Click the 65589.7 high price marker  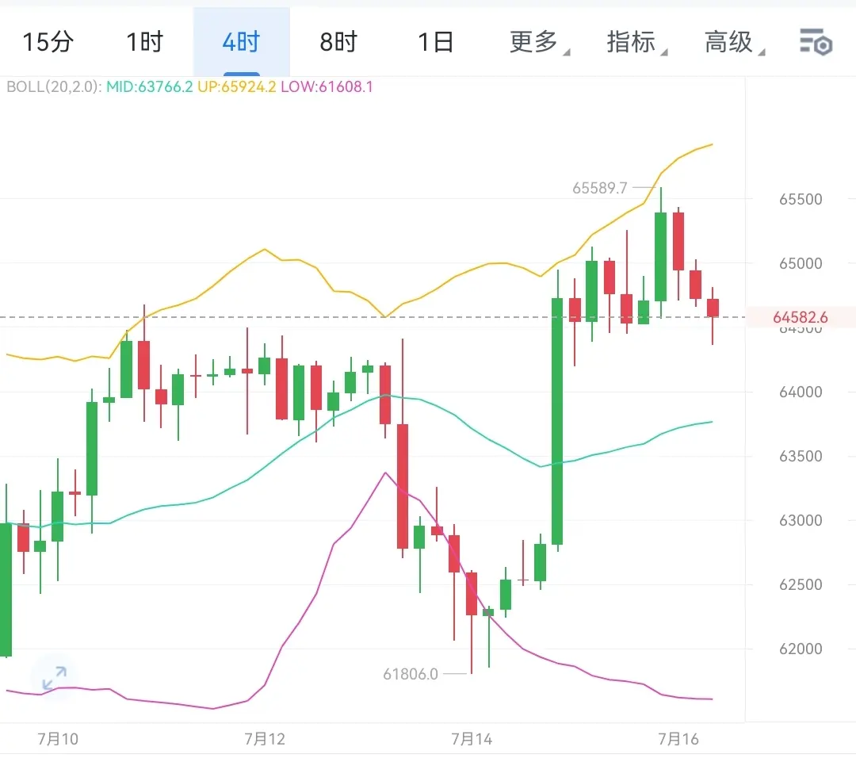click(599, 189)
